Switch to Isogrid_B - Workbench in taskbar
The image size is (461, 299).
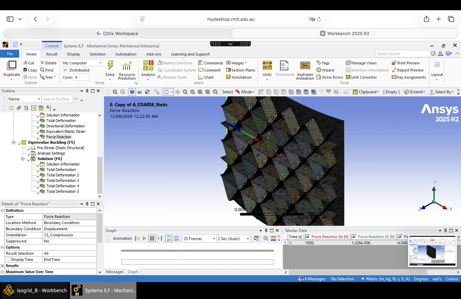(x=35, y=291)
